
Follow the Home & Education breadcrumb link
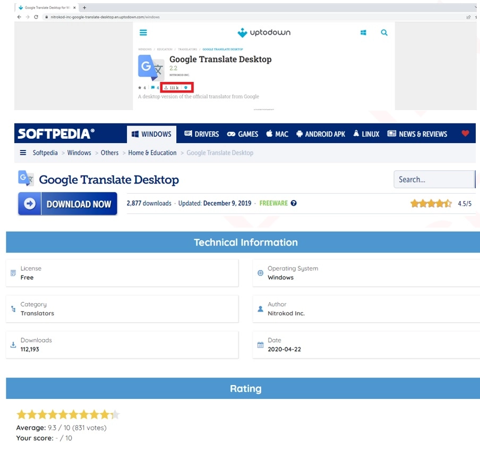[x=152, y=153]
